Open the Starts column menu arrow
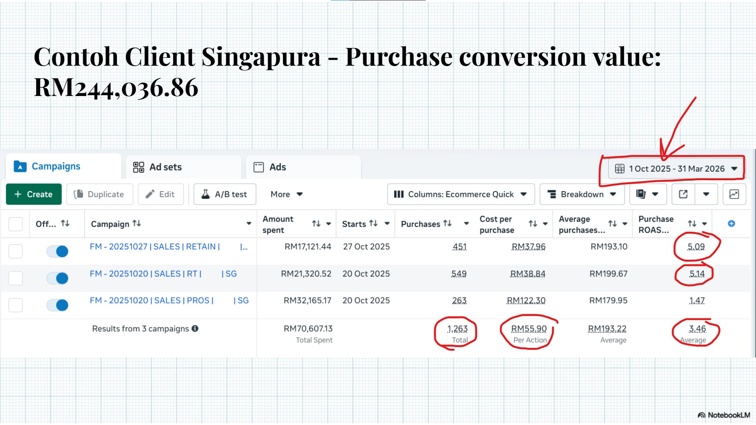This screenshot has height=425, width=756. (387, 224)
